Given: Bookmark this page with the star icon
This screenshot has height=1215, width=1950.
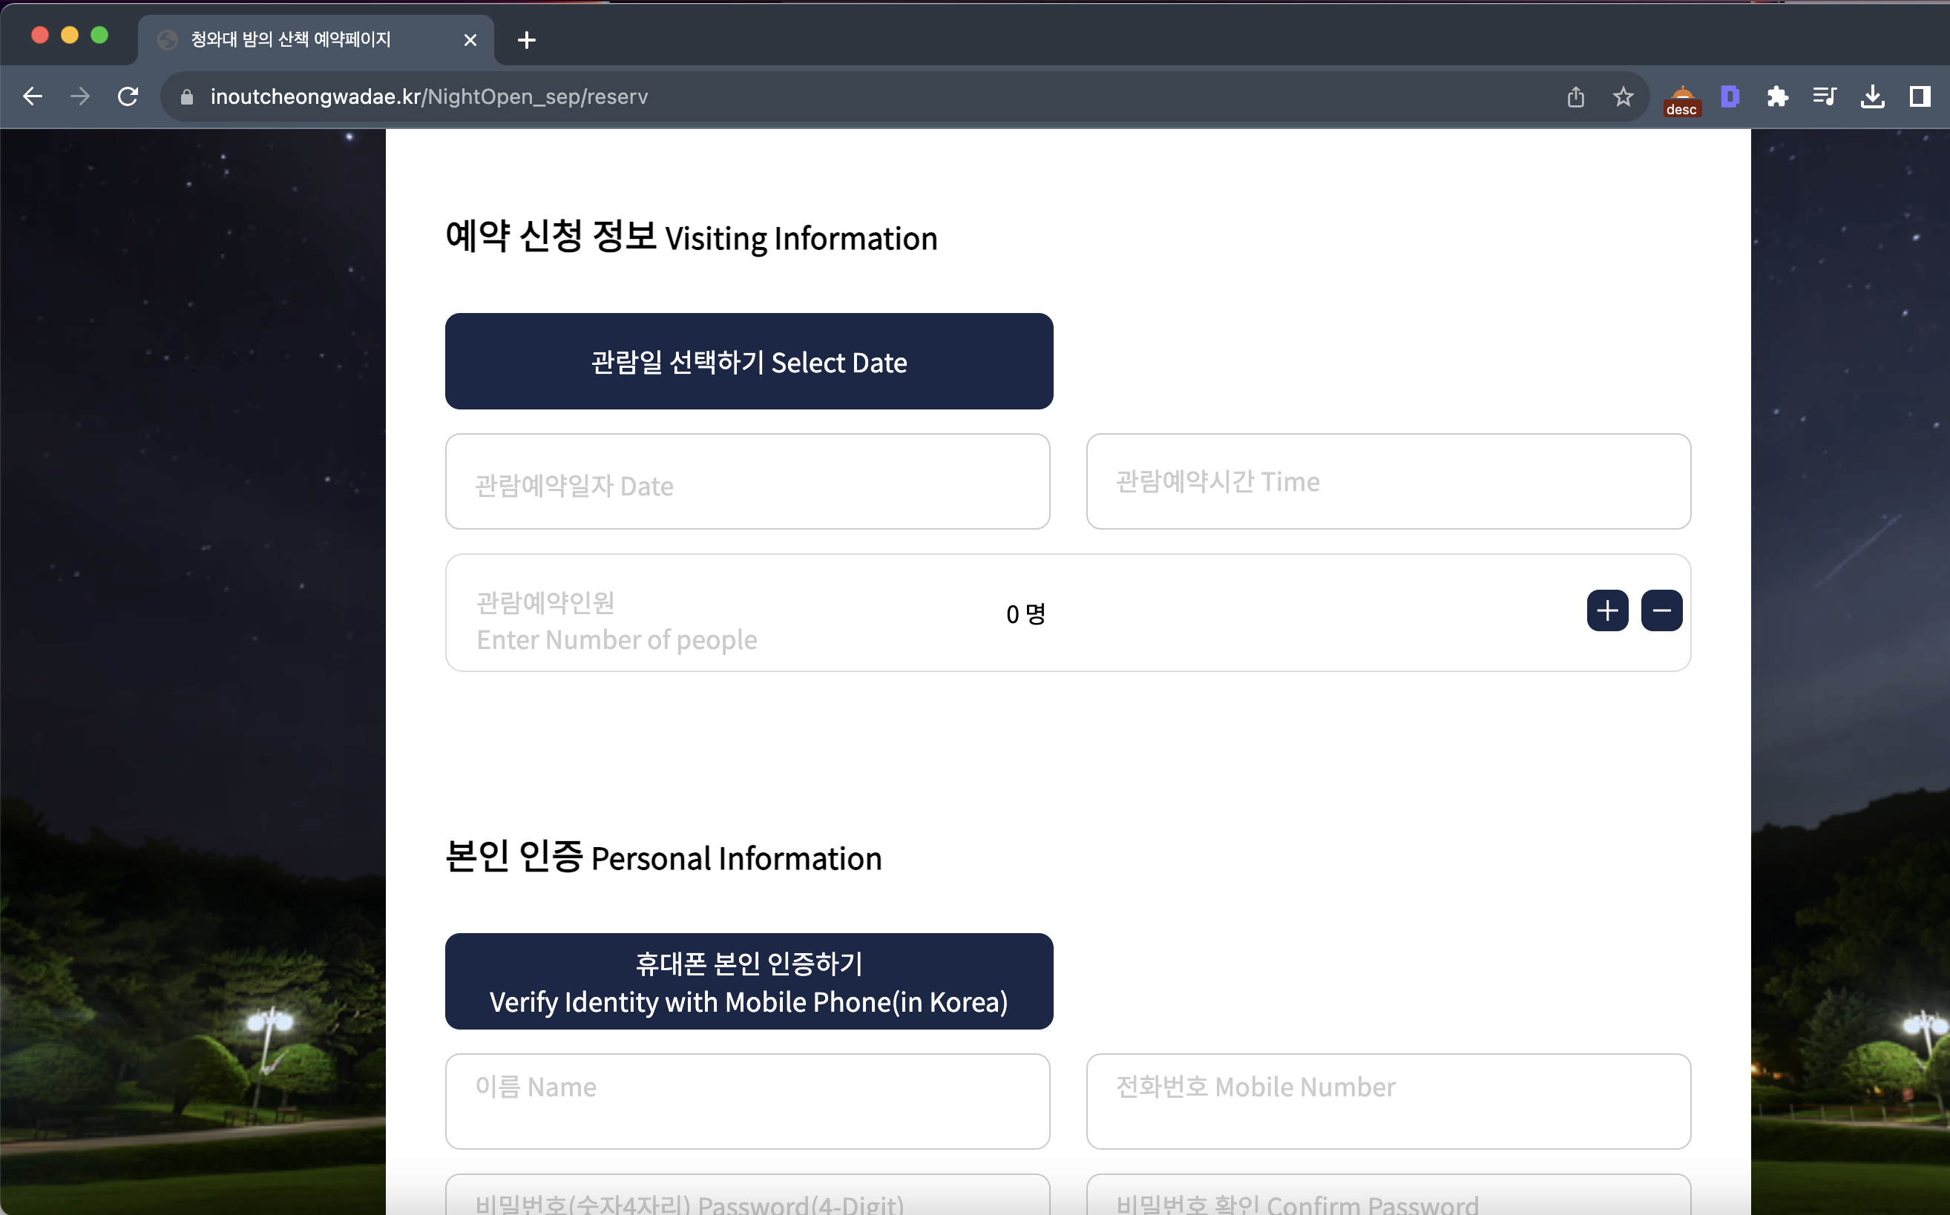Looking at the screenshot, I should coord(1623,96).
